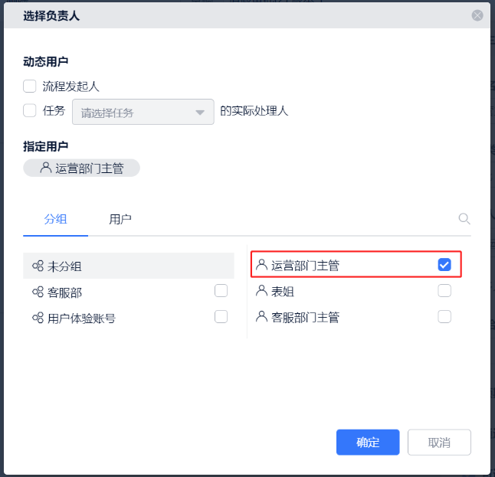Confirm selection with the 确定 button

368,443
